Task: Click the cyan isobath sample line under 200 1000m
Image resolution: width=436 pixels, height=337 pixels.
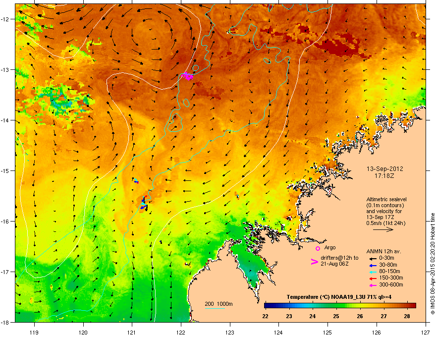Action: (x=215, y=308)
